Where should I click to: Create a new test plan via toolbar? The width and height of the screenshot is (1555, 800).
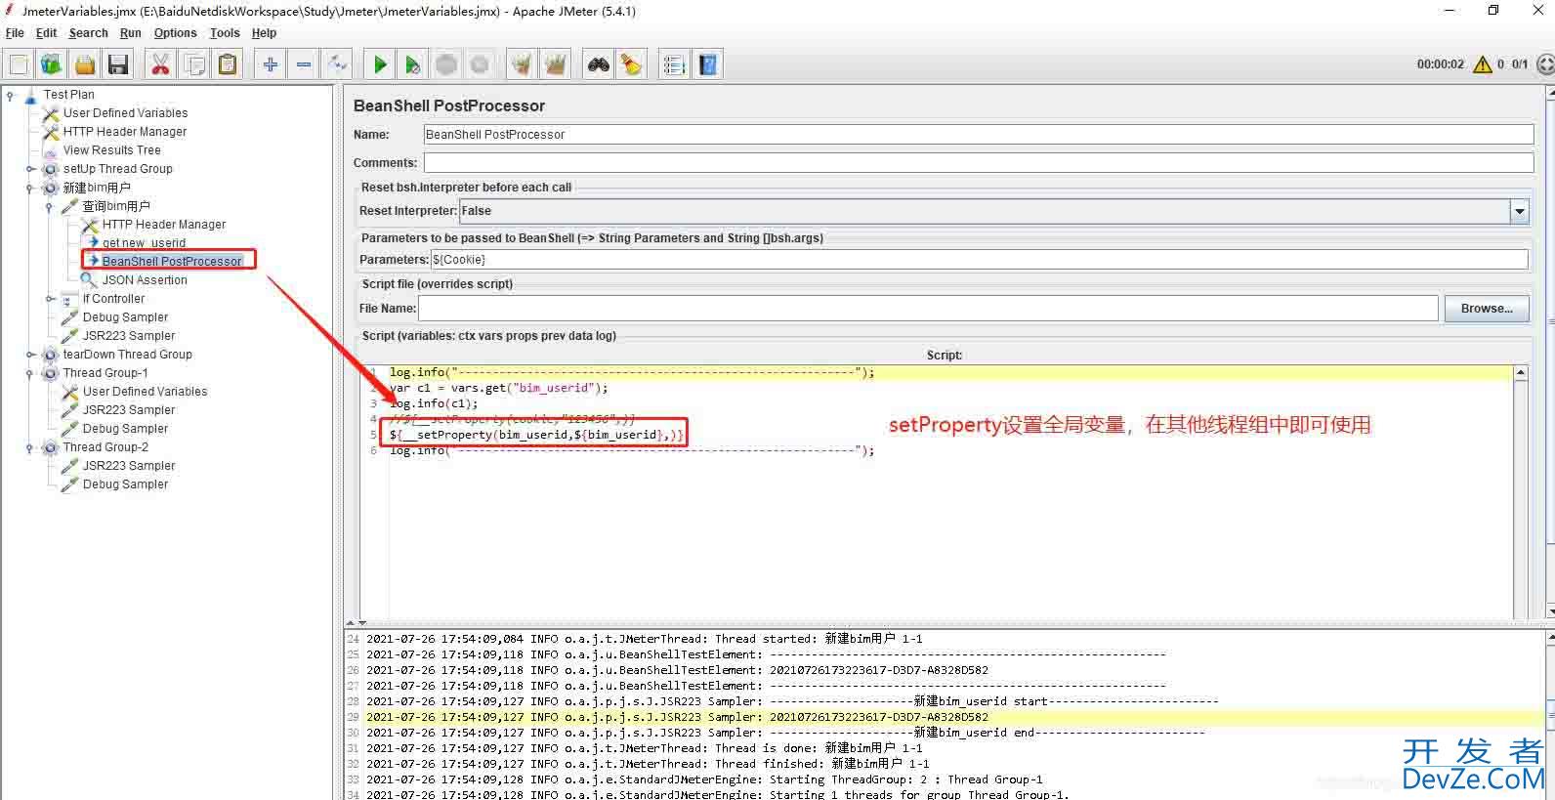(x=19, y=64)
